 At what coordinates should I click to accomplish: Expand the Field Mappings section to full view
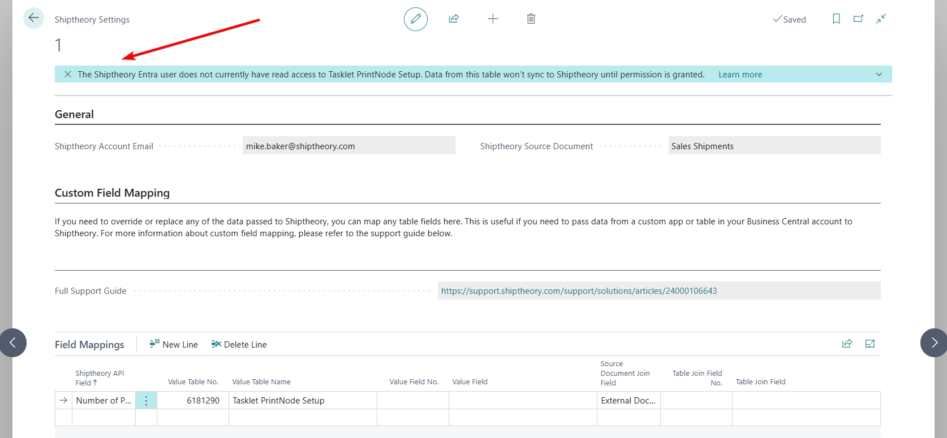[x=870, y=344]
